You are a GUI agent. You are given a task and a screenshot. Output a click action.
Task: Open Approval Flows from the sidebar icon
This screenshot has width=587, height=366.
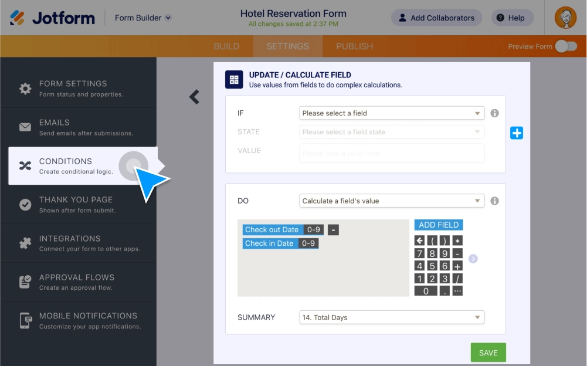(25, 282)
